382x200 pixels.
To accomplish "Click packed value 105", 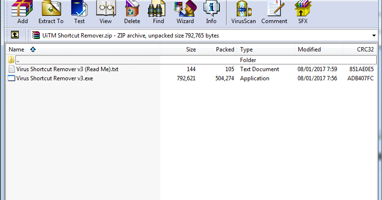I will pos(229,69).
